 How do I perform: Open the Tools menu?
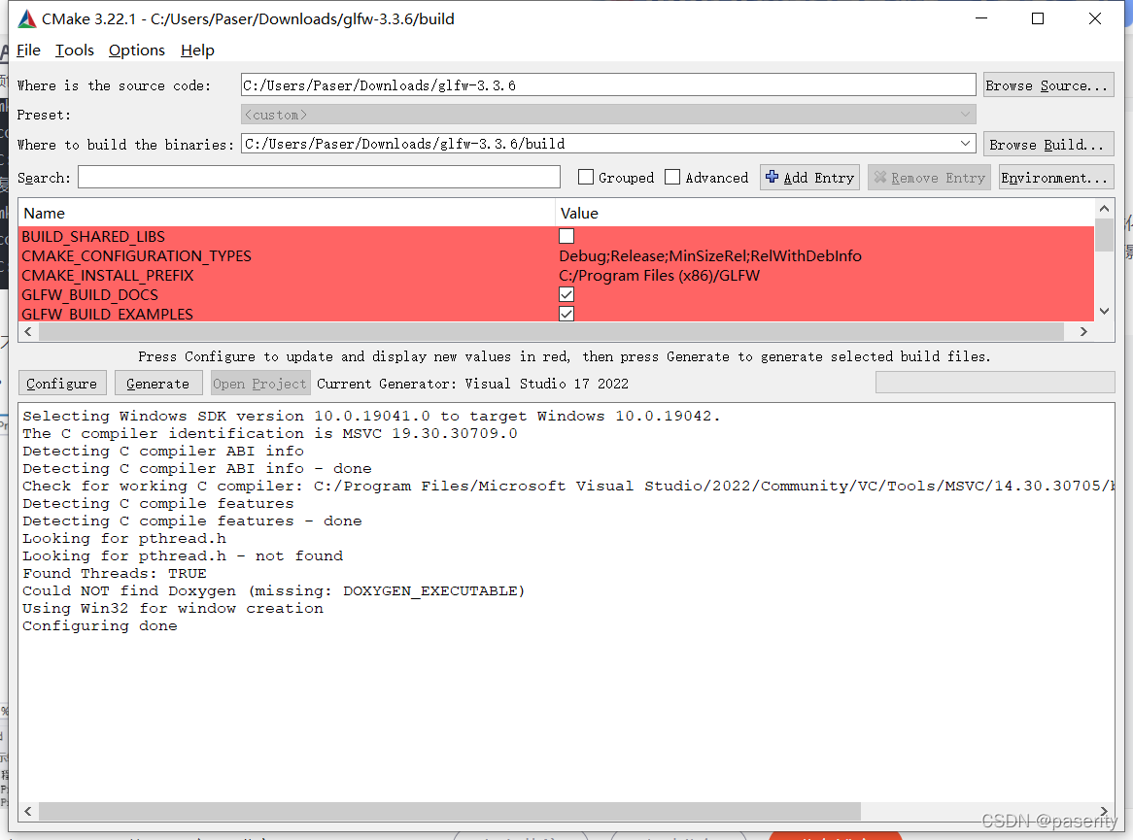coord(75,50)
